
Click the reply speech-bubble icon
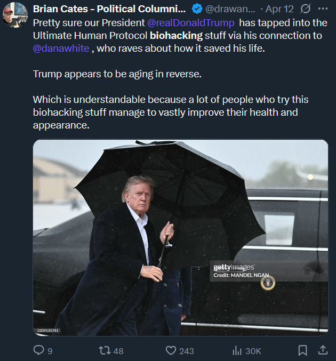[38, 350]
